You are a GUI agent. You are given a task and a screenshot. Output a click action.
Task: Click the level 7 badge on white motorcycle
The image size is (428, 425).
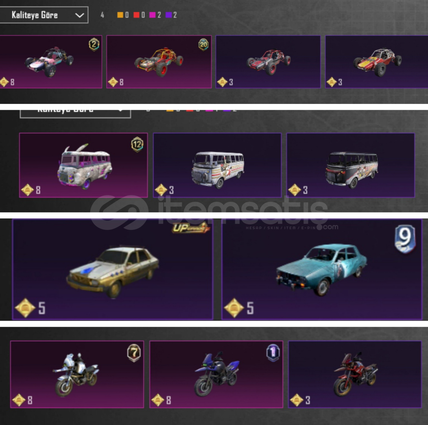(x=134, y=353)
